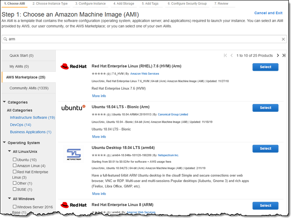Open the Quick Start tab

(22, 56)
